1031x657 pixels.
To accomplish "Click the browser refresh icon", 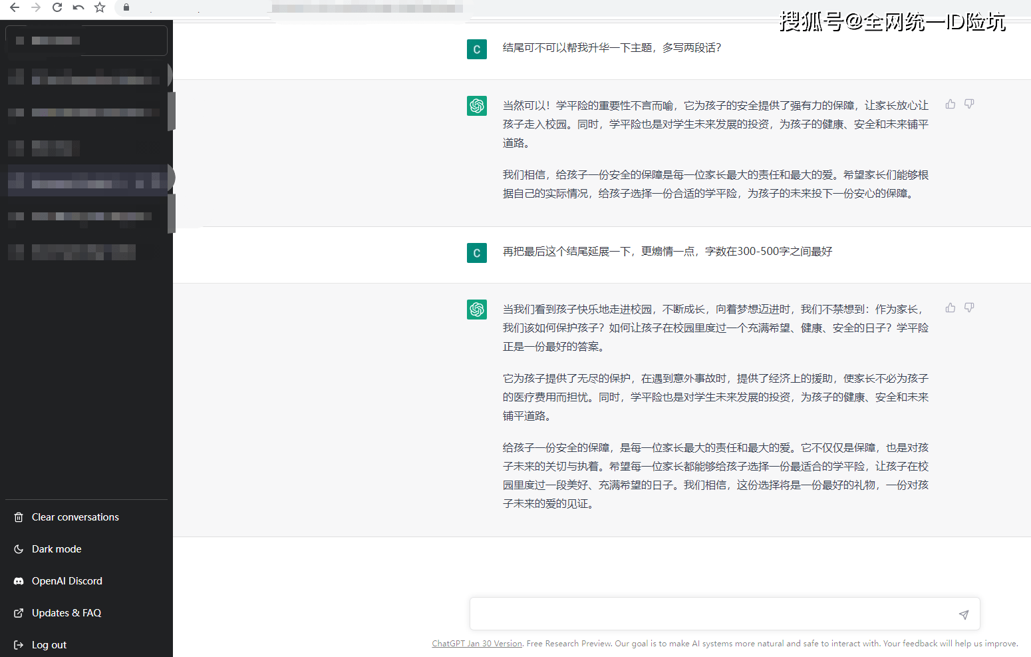I will pyautogui.click(x=57, y=9).
